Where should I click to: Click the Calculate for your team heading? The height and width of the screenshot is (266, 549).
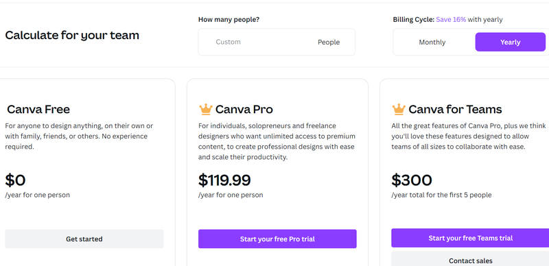[72, 36]
